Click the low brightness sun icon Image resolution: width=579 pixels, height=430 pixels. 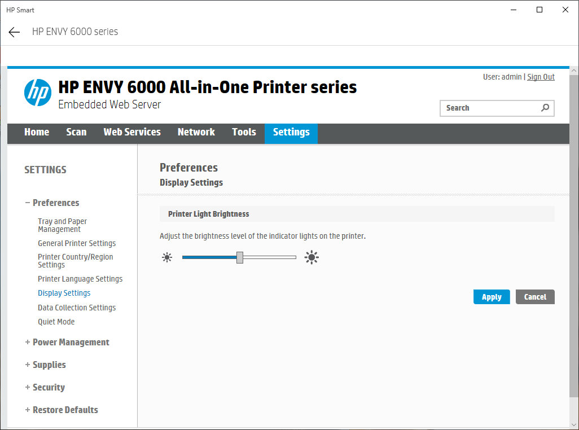point(167,257)
